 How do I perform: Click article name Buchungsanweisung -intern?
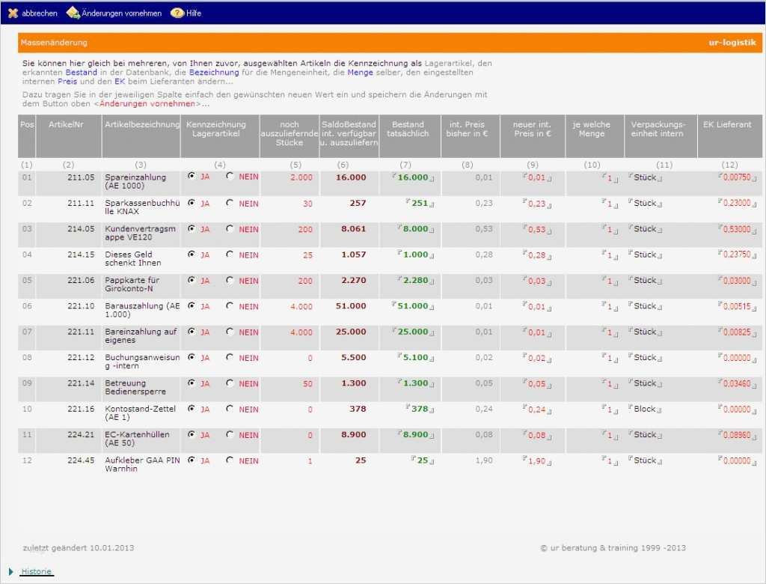pos(142,362)
